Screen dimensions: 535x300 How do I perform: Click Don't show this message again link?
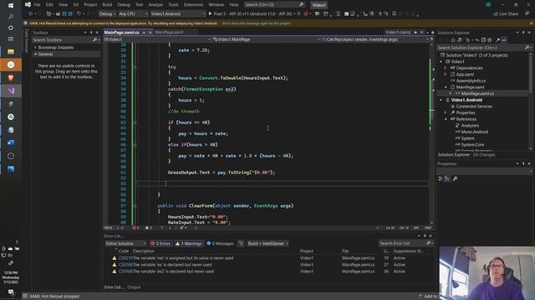[257, 23]
